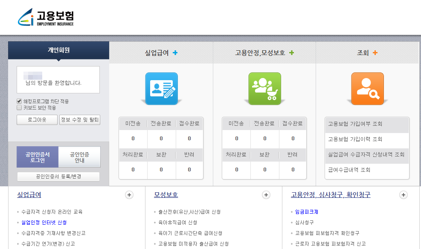The height and width of the screenshot is (249, 421).
Task: Expand the bottom 실업급여 section plus button
Action: [x=129, y=194]
